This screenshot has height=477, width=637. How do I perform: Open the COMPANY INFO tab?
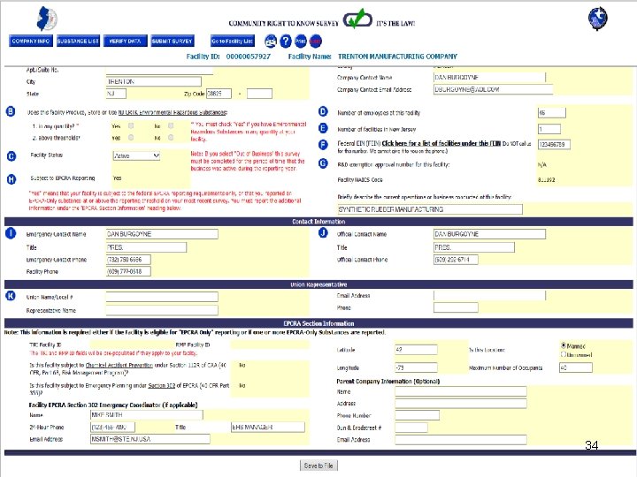click(30, 41)
